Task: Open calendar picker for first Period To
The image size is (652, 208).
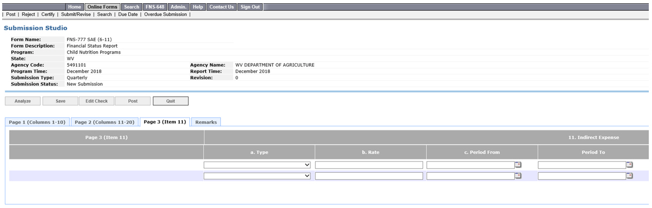Action: tap(629, 165)
